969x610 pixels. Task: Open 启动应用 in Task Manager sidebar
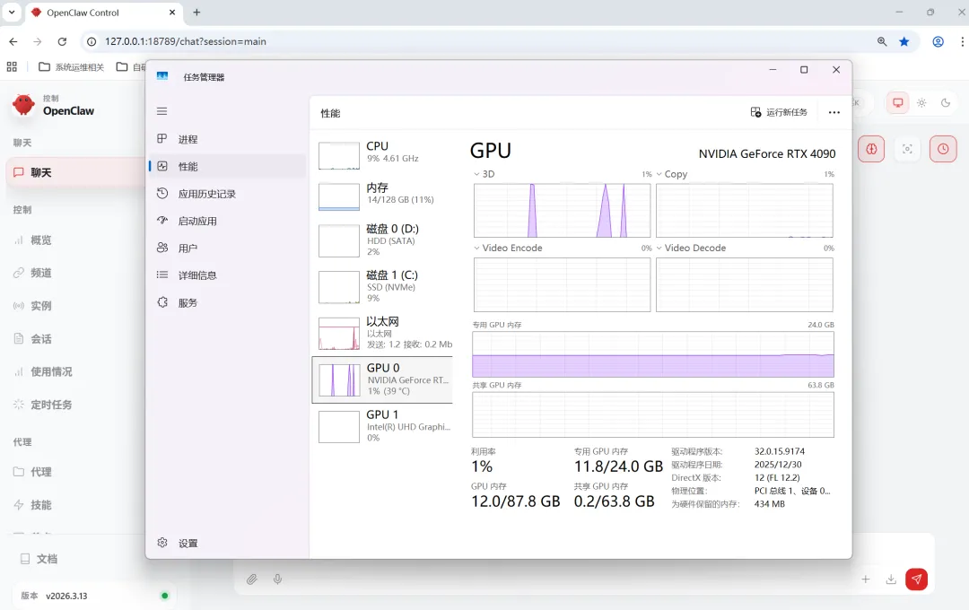227,221
